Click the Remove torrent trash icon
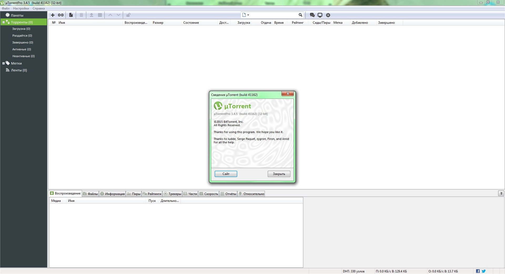The height and width of the screenshot is (274, 505). [82, 15]
